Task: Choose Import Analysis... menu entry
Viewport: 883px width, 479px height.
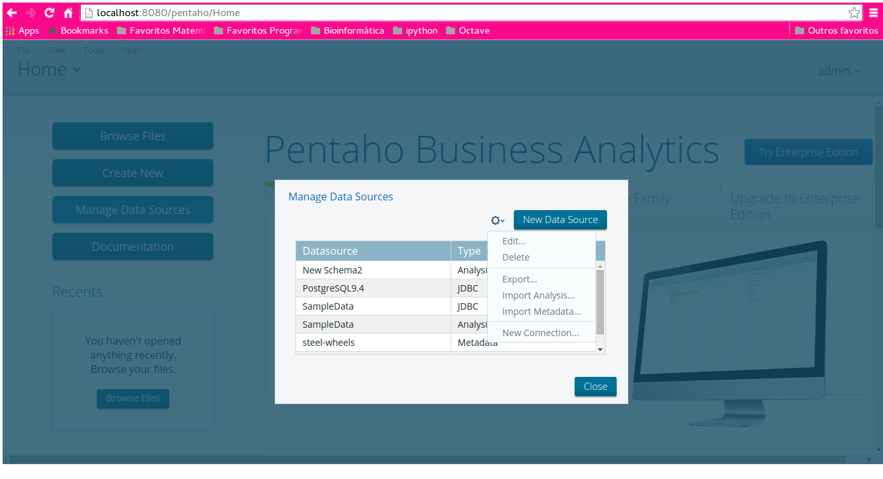Action: (x=538, y=295)
